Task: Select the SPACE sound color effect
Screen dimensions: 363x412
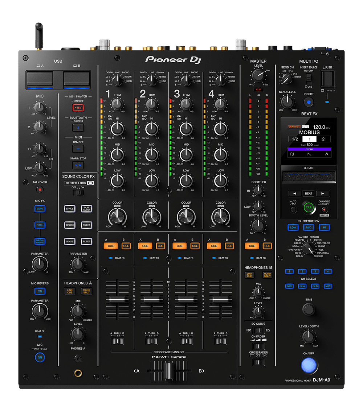Action: [x=70, y=209]
